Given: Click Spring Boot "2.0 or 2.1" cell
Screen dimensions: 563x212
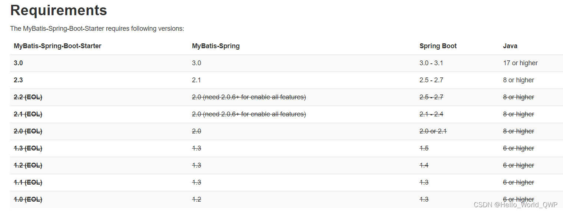Looking at the screenshot, I should pos(433,131).
